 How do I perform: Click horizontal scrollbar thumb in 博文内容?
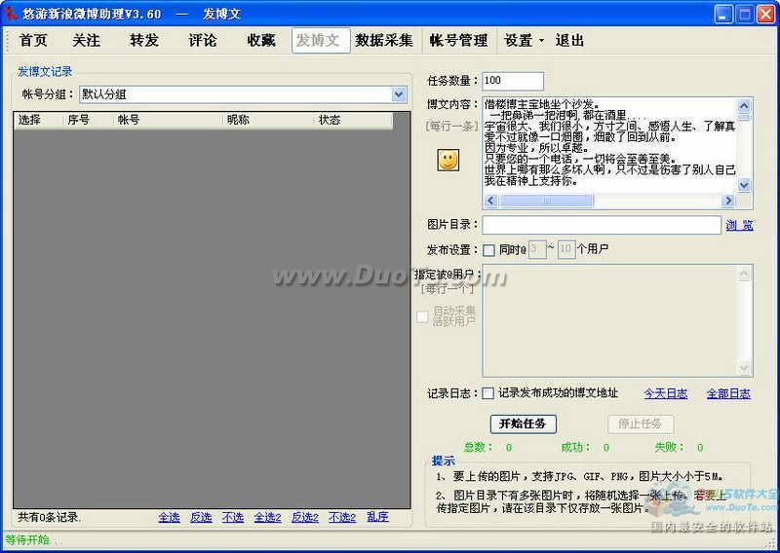pos(546,201)
